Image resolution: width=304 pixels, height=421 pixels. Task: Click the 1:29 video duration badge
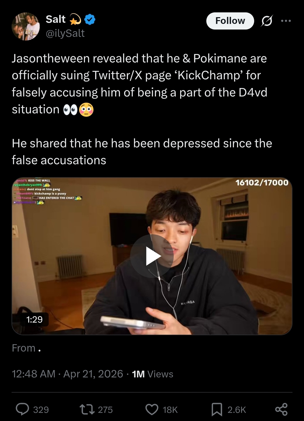pos(34,319)
